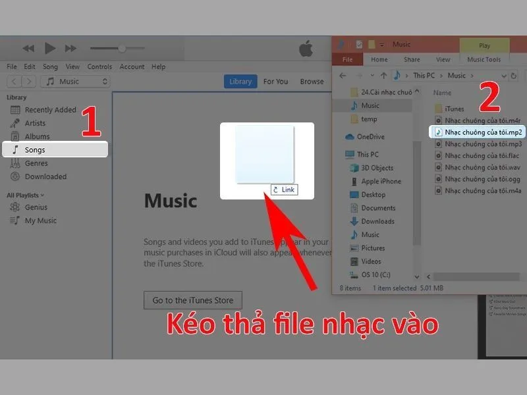
Task: Open the View ribbon tab in Explorer
Action: click(x=443, y=59)
